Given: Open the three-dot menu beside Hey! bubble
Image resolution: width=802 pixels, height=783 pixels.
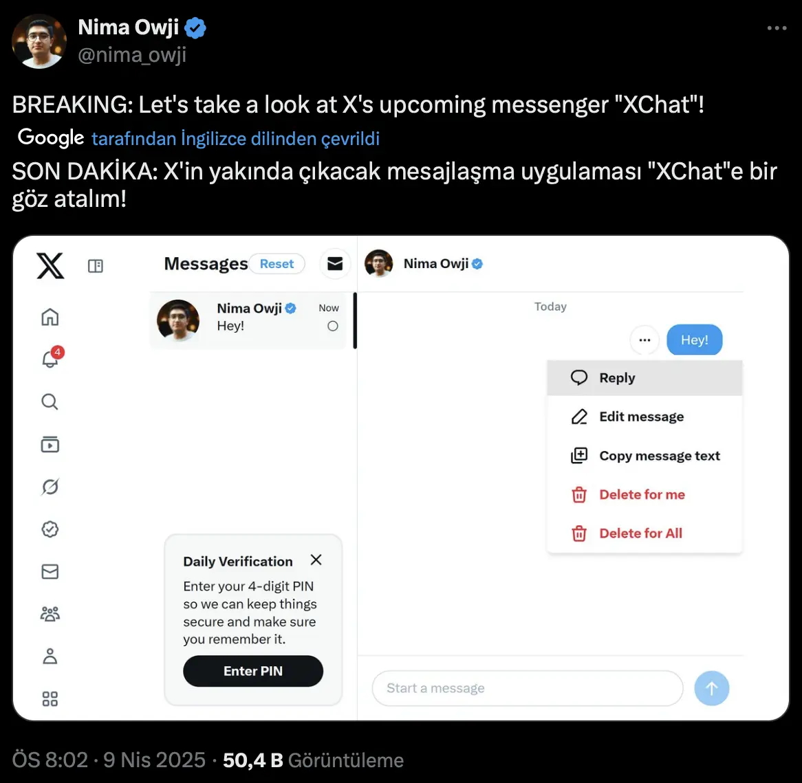Looking at the screenshot, I should point(645,340).
